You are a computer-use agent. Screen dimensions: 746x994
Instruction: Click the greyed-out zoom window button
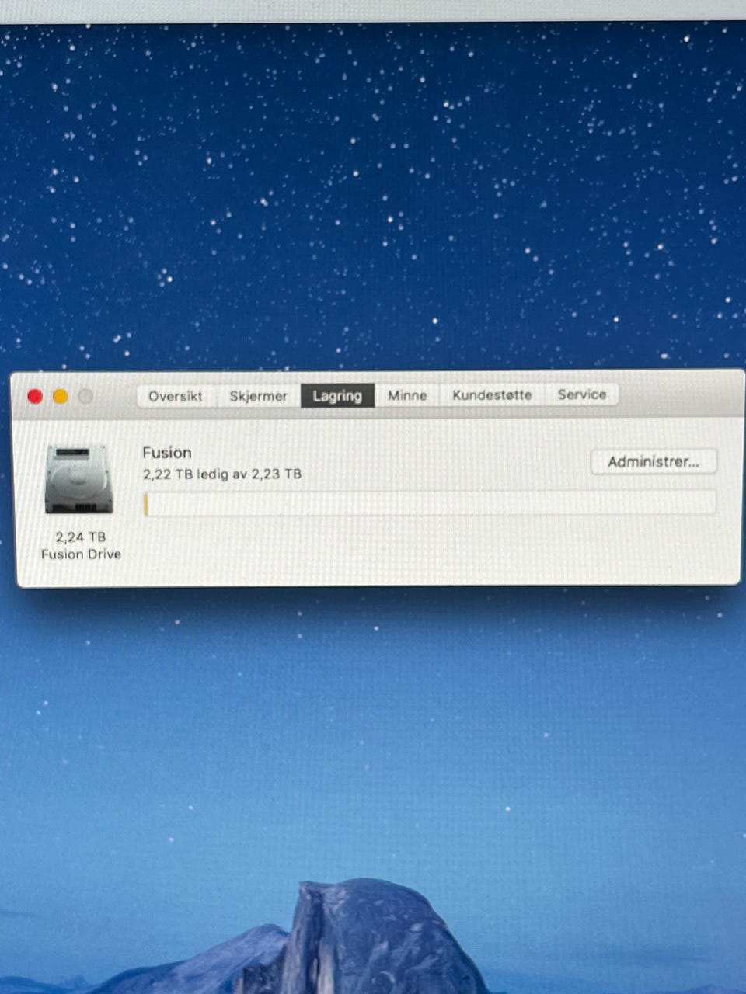85,397
